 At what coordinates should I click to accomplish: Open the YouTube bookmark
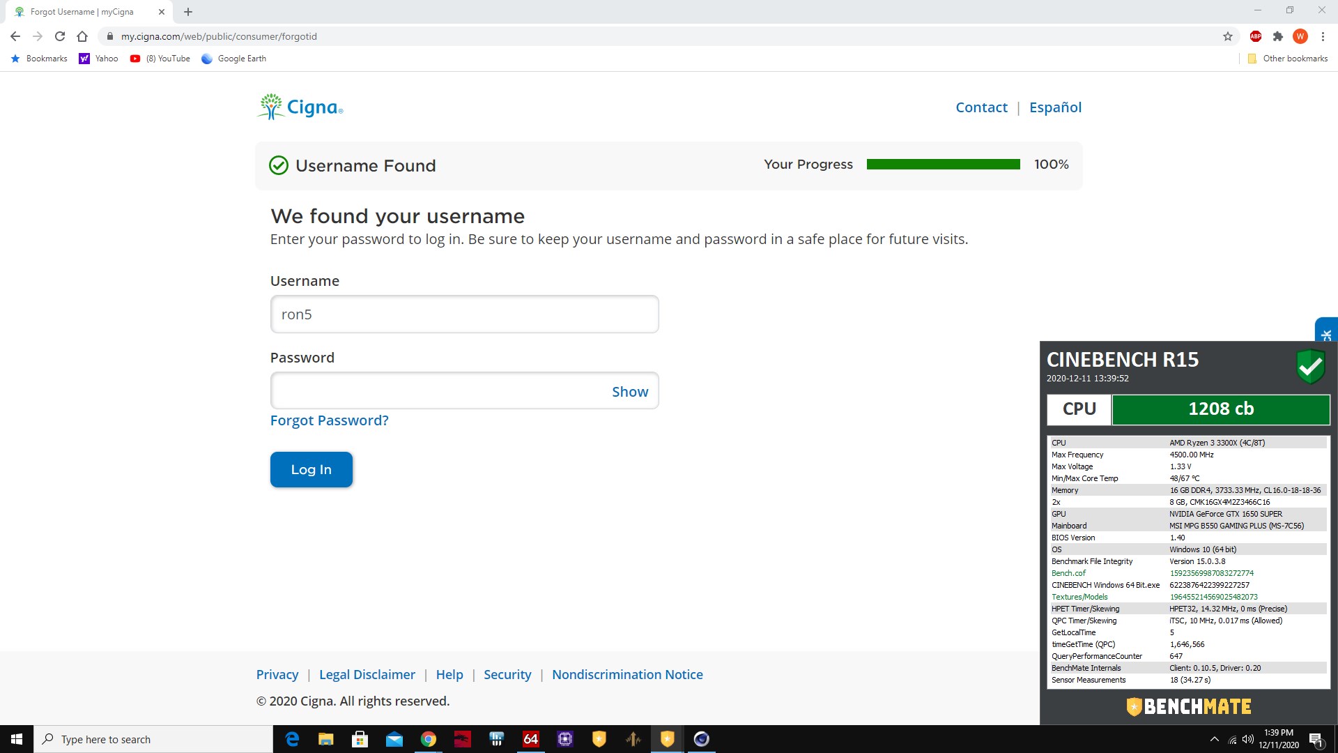tap(160, 59)
